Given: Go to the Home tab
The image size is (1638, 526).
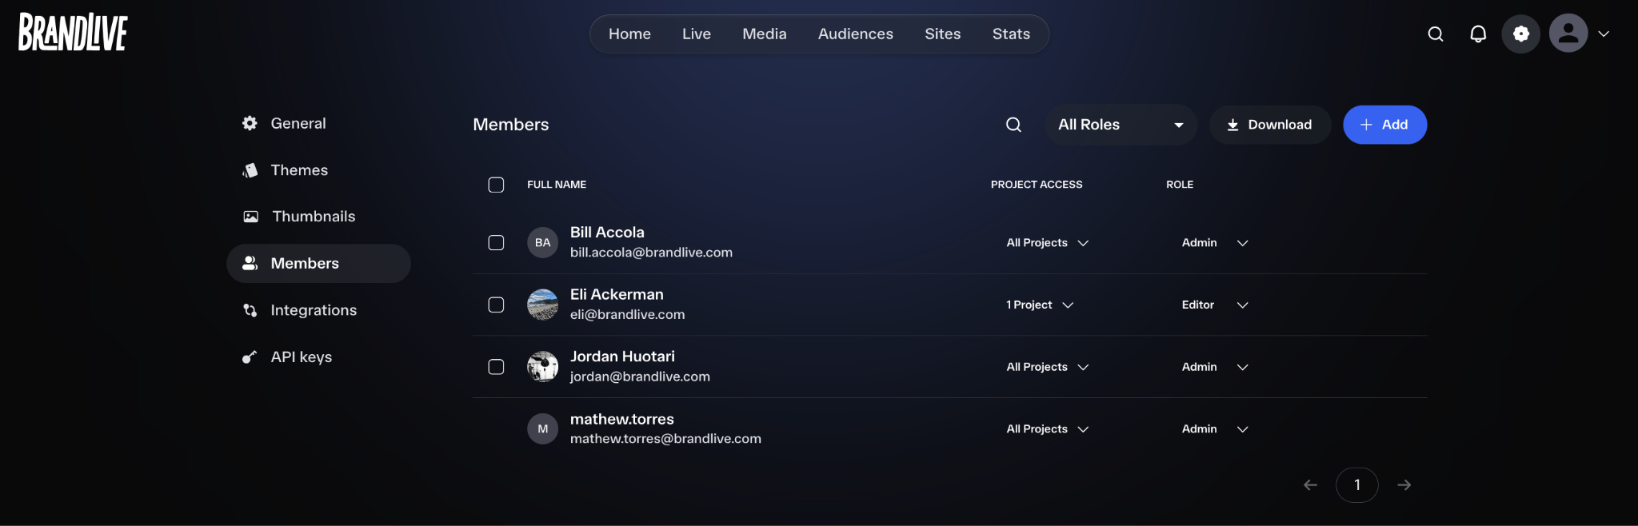Looking at the screenshot, I should 629,34.
